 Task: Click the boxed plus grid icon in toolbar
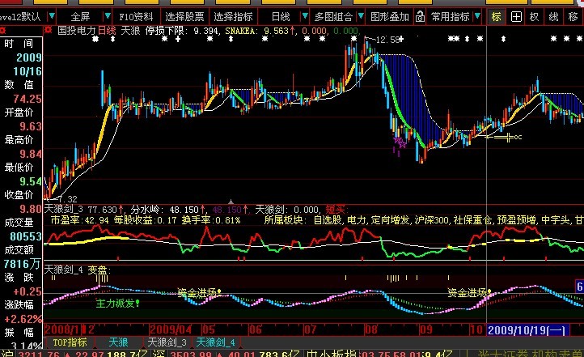pos(516,17)
